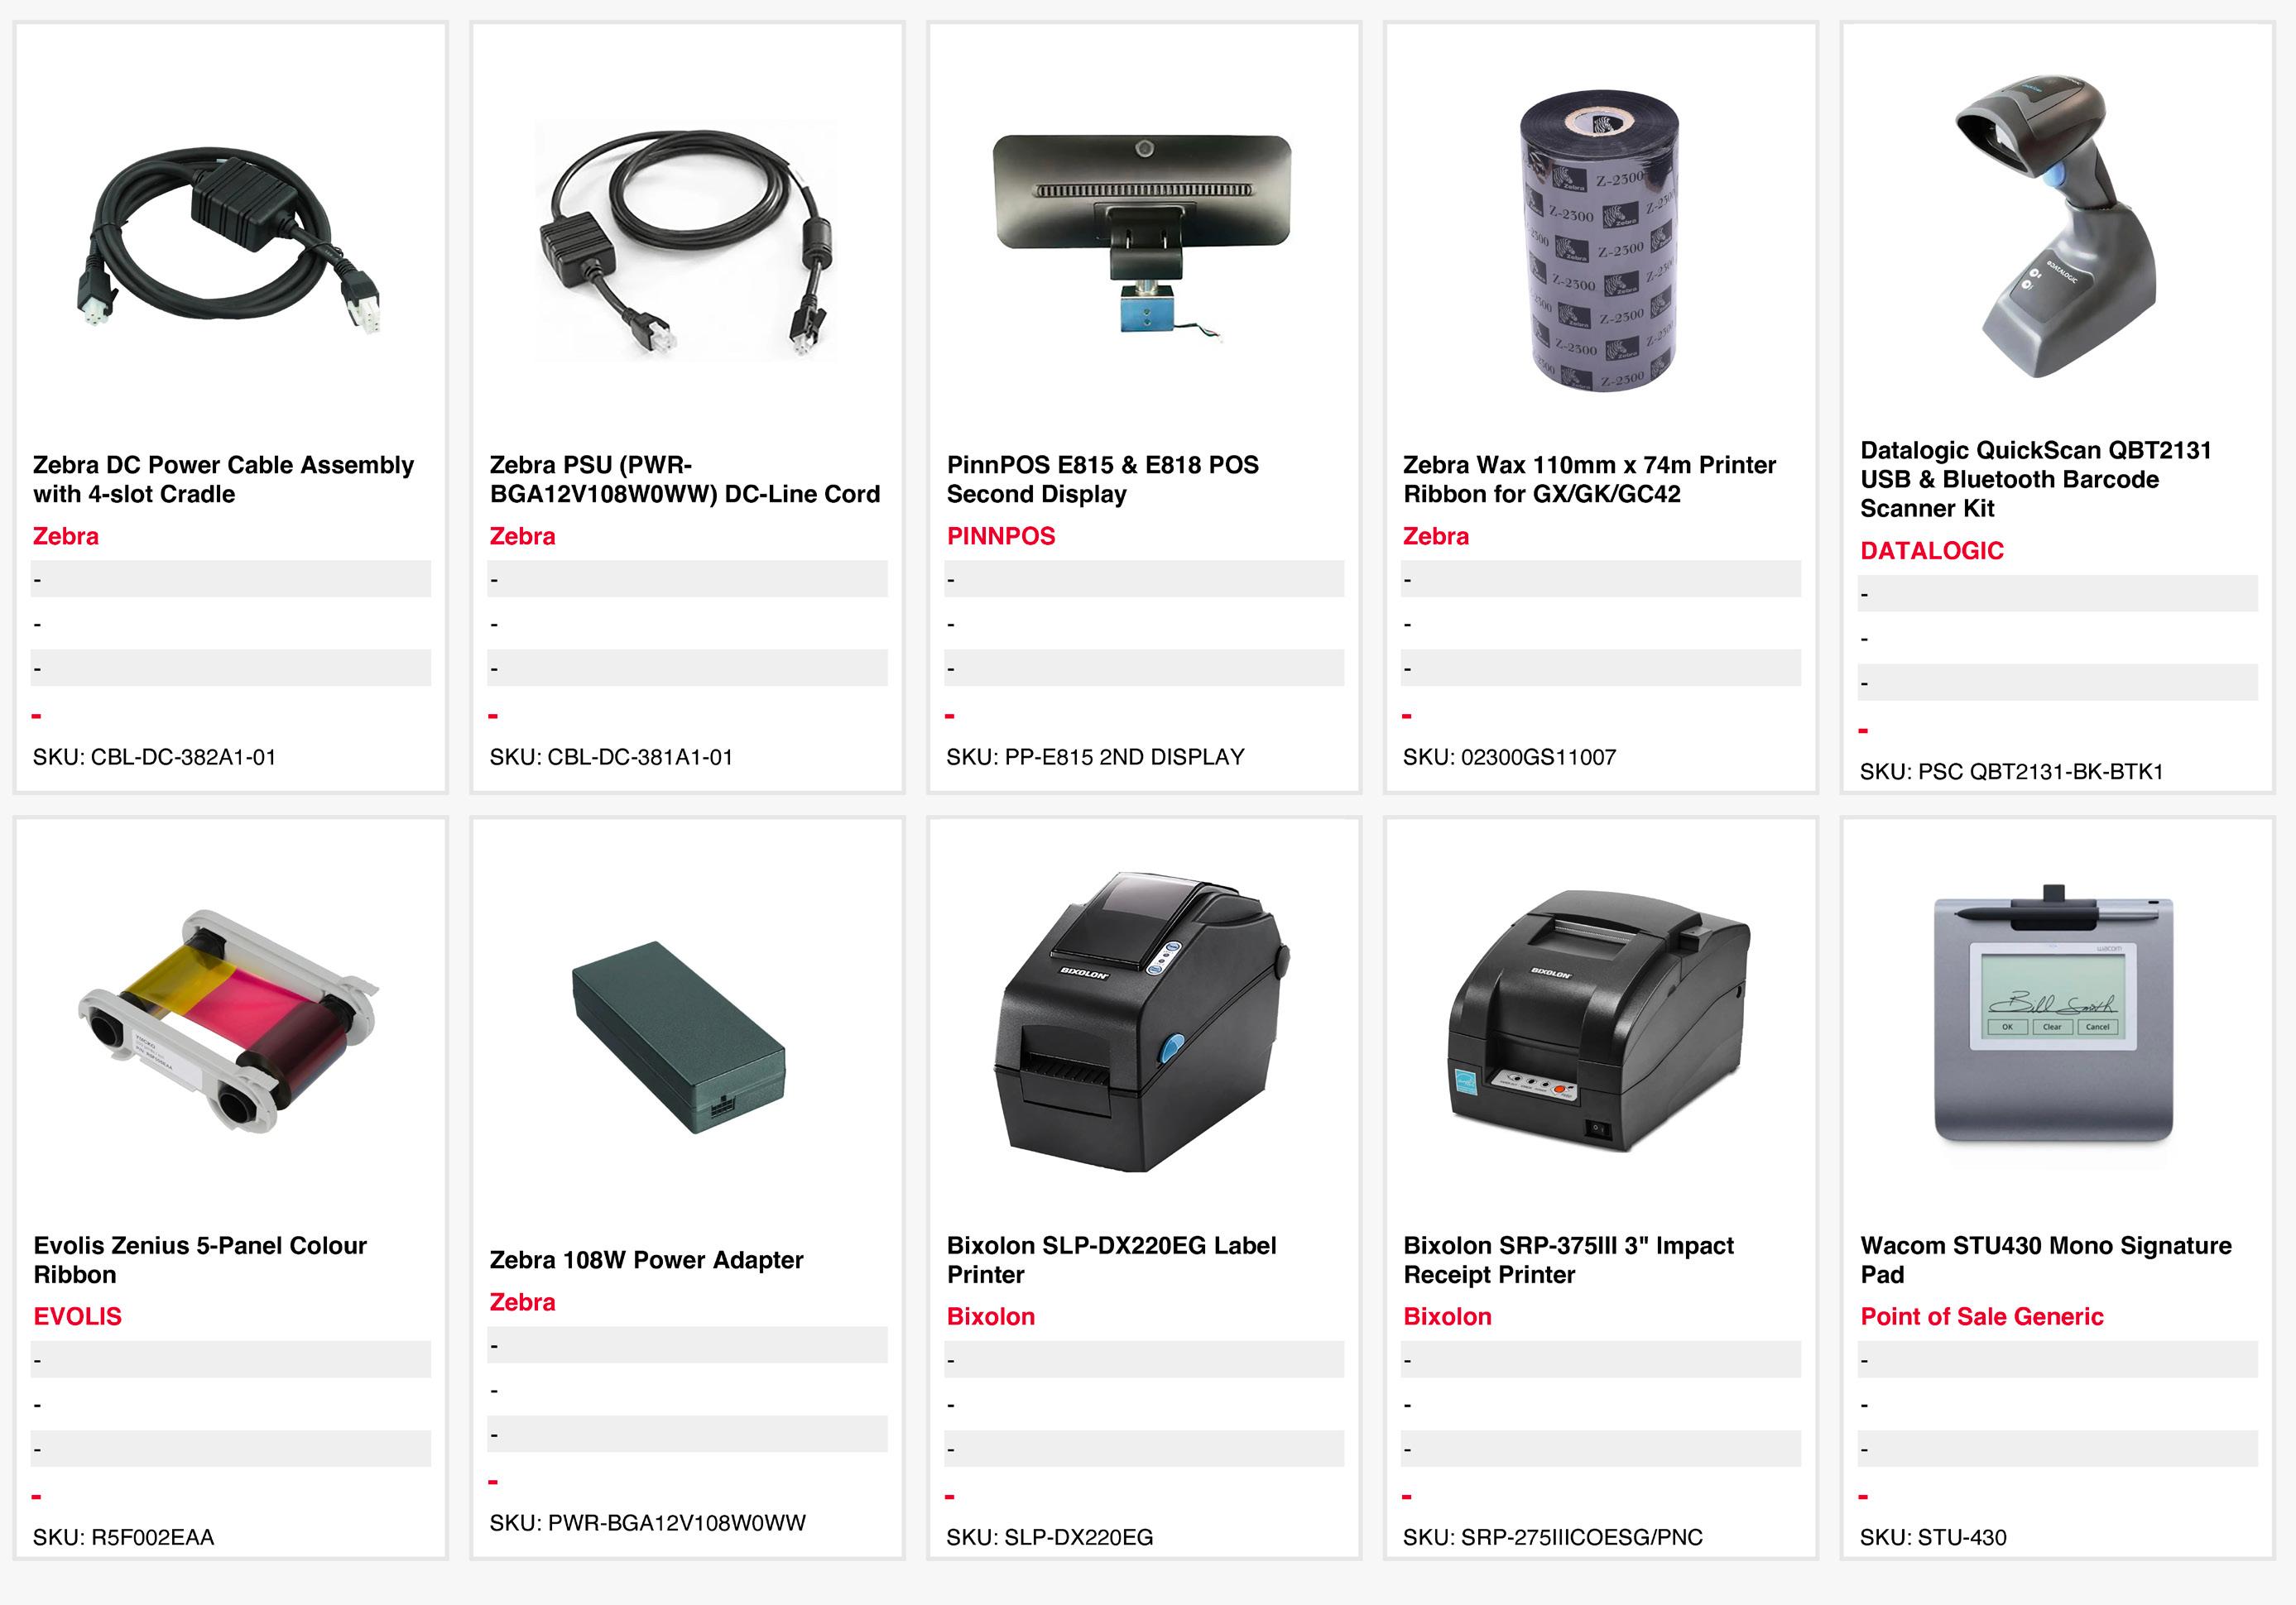Click the Evolis Zenius 5-Panel Colour Ribbon title

200,1259
